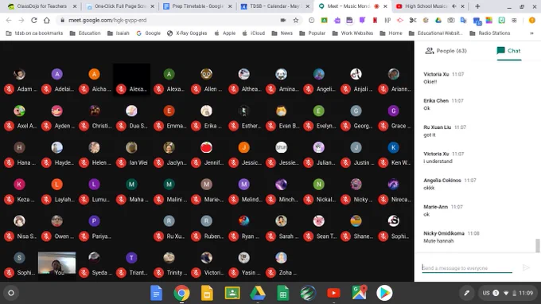Click the send message arrow icon

pyautogui.click(x=526, y=267)
